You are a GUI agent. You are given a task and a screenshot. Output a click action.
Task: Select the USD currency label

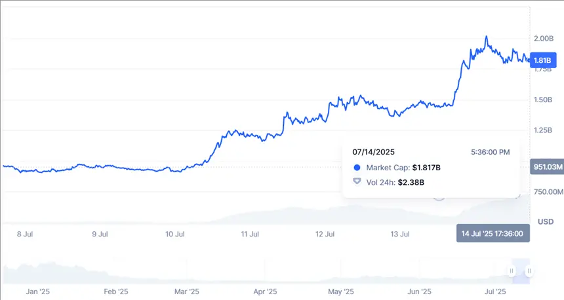[545, 221]
